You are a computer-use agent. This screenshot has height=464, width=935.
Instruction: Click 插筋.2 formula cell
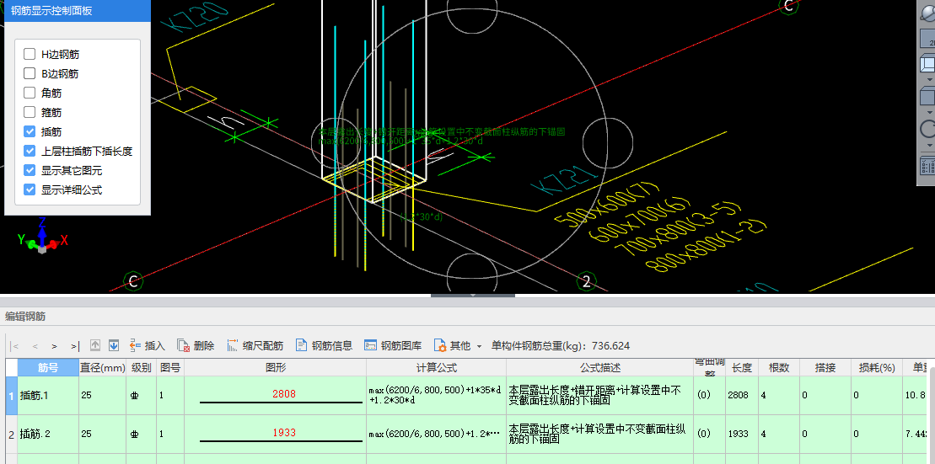[437, 435]
